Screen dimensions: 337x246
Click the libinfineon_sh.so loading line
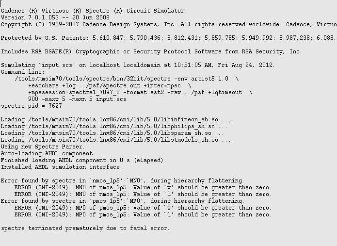[114, 119]
